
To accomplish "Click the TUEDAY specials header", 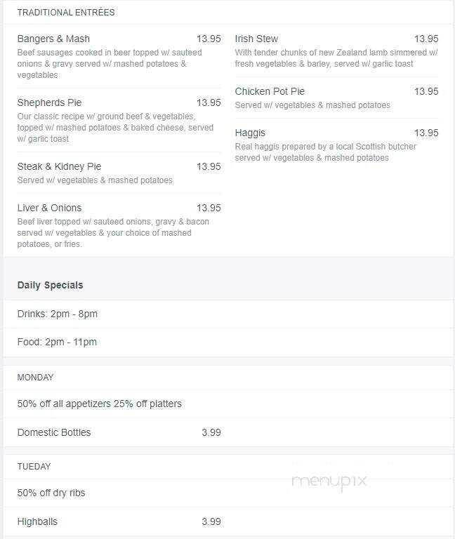I will click(x=34, y=467).
